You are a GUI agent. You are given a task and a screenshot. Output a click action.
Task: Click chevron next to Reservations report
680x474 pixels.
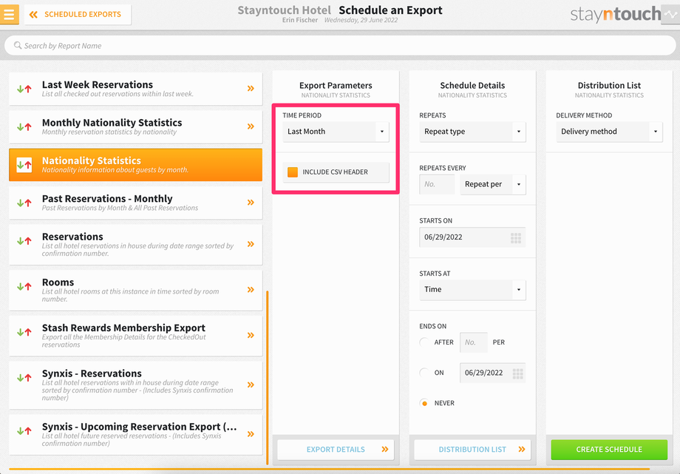(251, 244)
